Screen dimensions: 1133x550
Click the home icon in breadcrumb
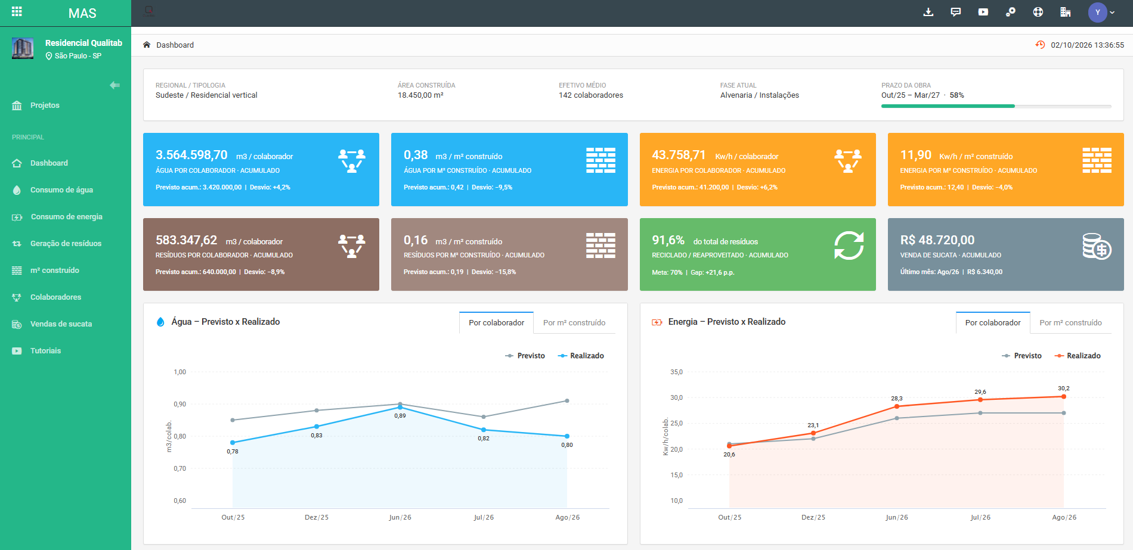coord(147,45)
